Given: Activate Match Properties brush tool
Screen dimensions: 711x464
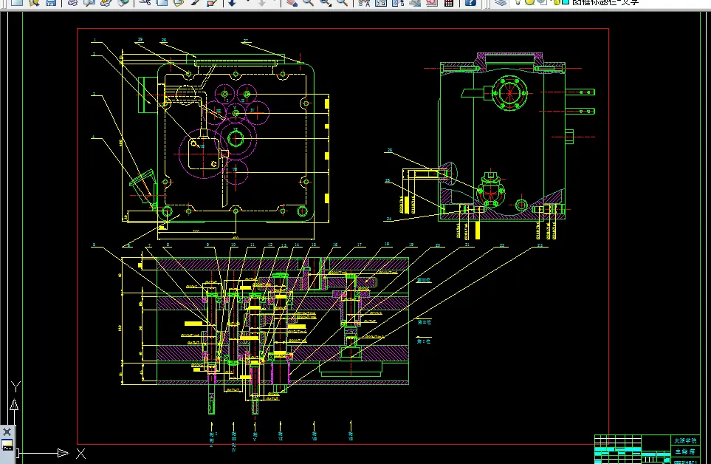Looking at the screenshot, I should (195, 2).
